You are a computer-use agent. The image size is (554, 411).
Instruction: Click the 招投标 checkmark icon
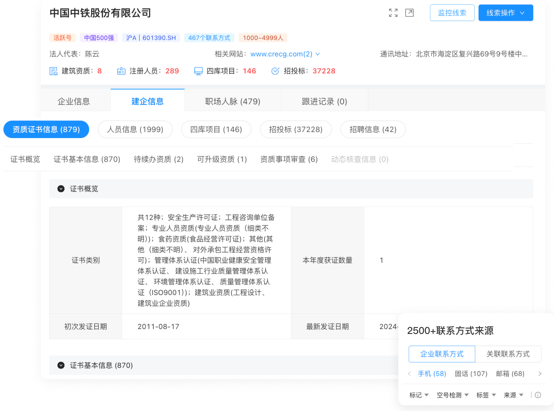pyautogui.click(x=275, y=71)
